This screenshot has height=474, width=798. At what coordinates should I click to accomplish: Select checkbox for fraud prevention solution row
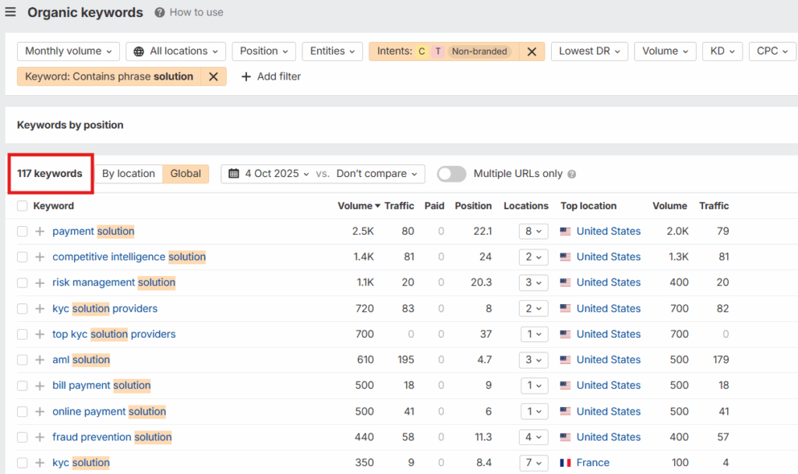point(23,437)
